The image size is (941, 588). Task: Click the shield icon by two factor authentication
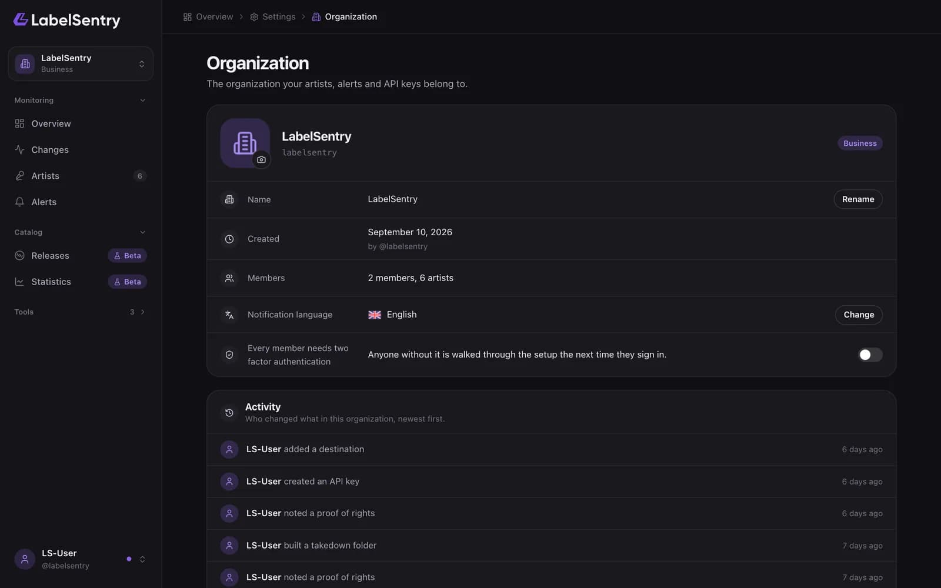(x=229, y=355)
